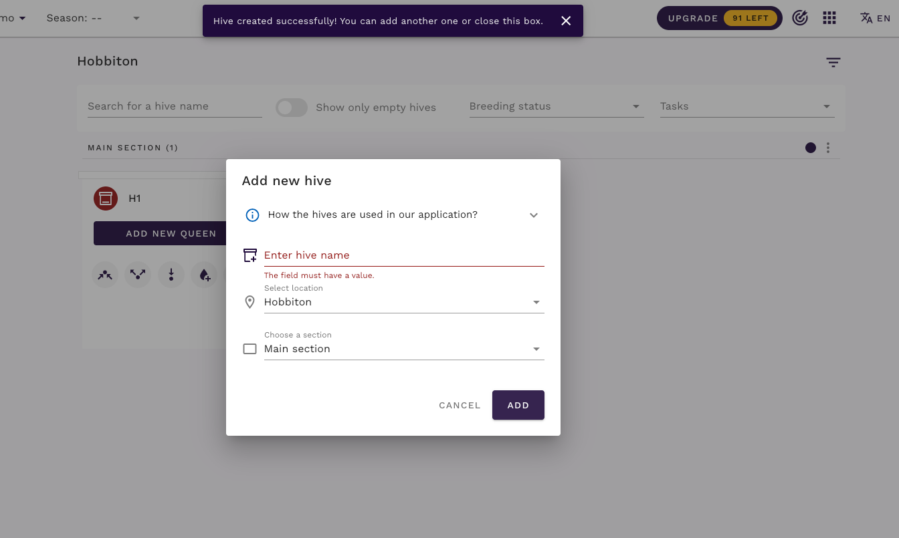Click the merge hives icon under H1
This screenshot has width=899, height=538.
pyautogui.click(x=105, y=275)
